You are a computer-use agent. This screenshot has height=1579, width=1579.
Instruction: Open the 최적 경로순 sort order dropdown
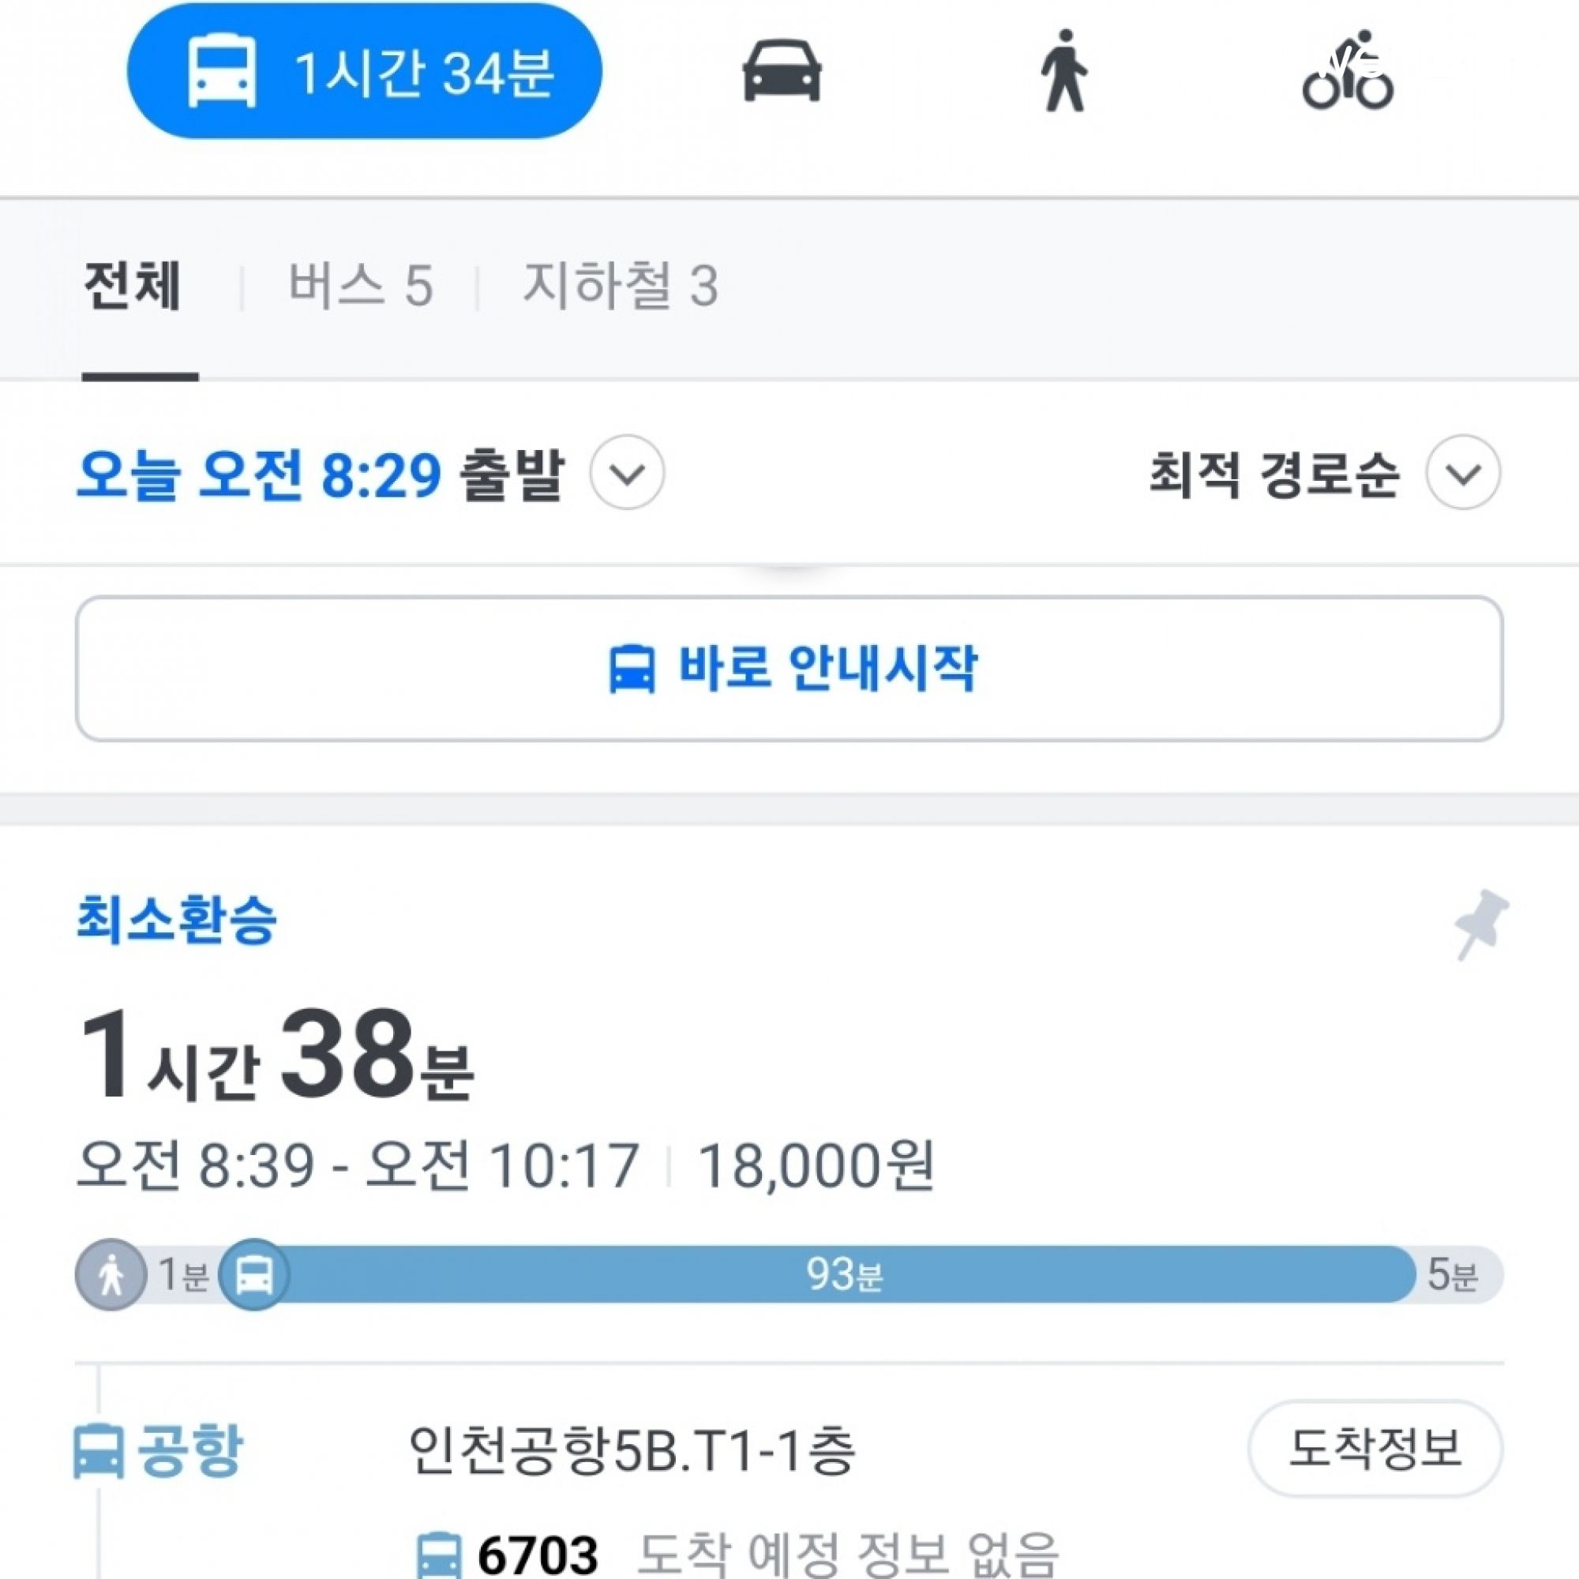point(1463,473)
